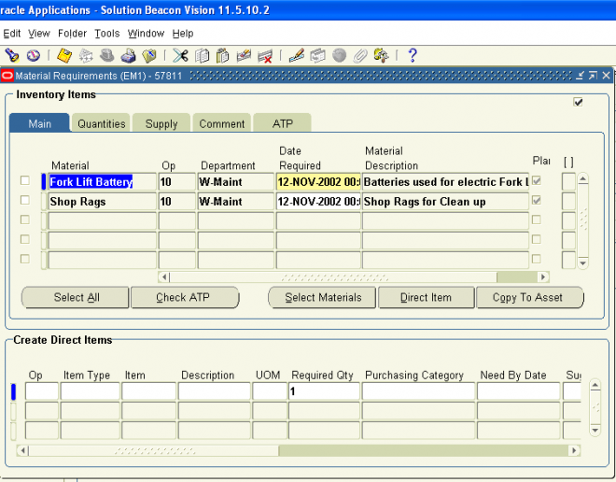Open Attachments with the paperclip icon
Image resolution: width=616 pixels, height=482 pixels.
coord(360,55)
